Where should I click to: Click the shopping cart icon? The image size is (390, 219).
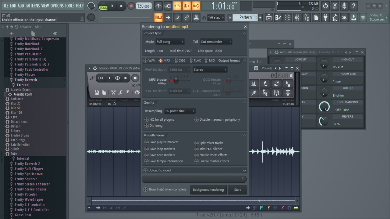pyautogui.click(x=363, y=18)
